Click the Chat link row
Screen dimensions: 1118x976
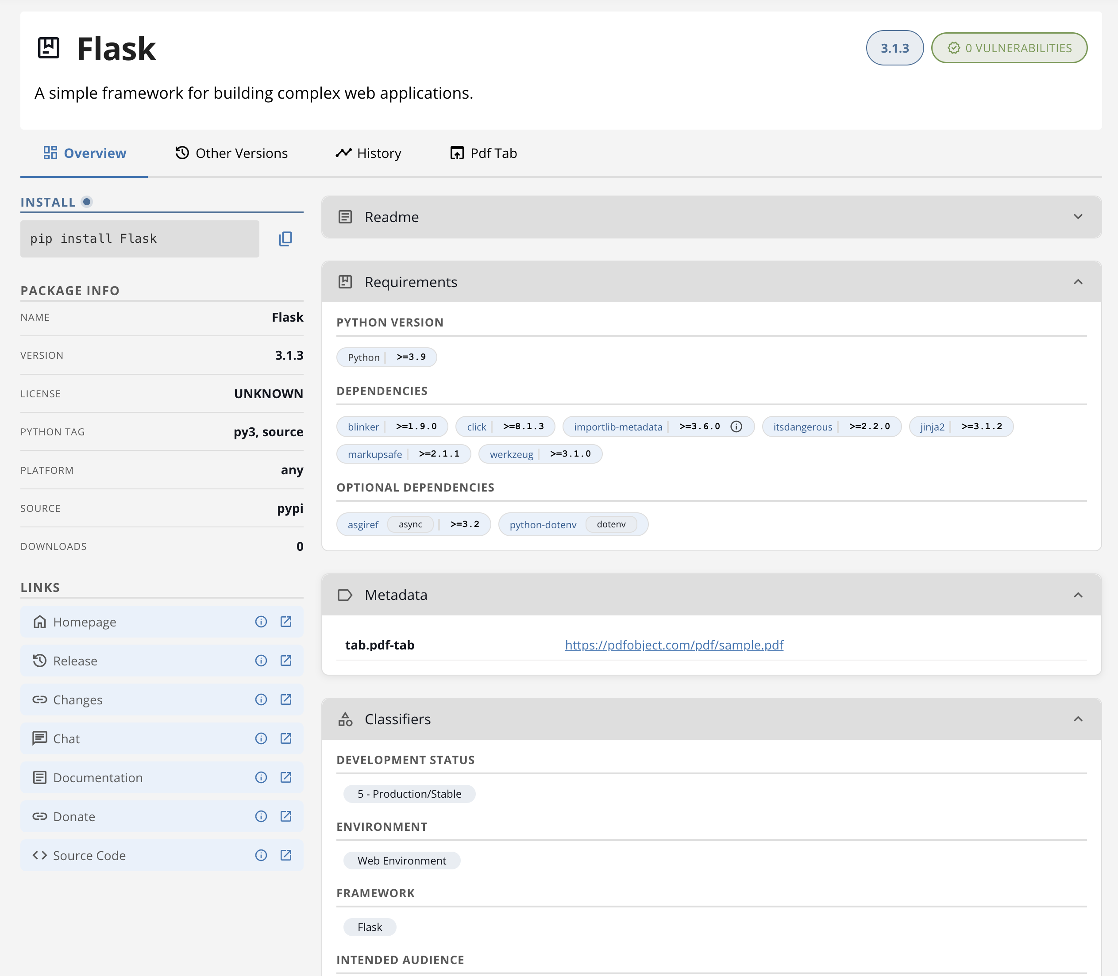[x=162, y=738]
